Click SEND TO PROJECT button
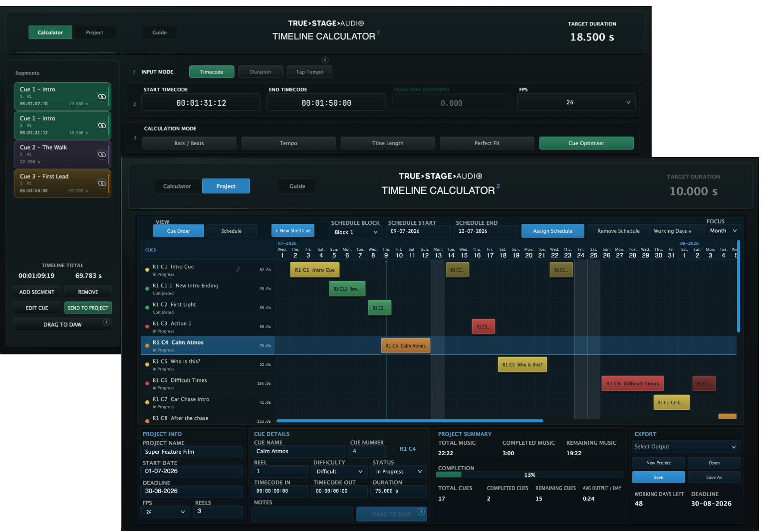This screenshot has height=531, width=762. point(88,308)
